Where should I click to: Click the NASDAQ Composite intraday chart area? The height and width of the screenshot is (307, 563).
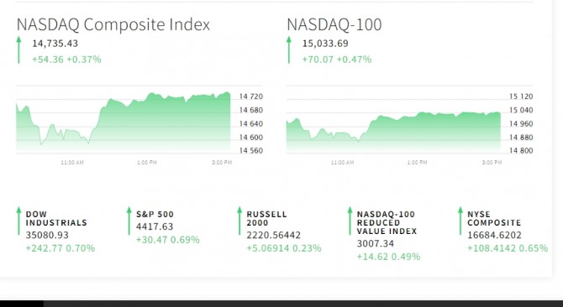124,122
